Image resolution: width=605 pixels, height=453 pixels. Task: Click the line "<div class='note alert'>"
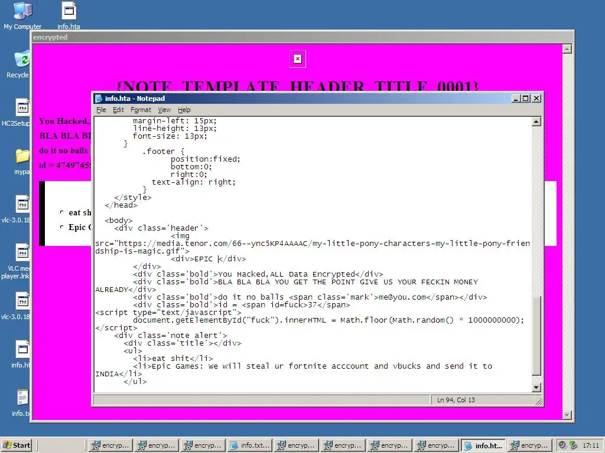coord(171,336)
